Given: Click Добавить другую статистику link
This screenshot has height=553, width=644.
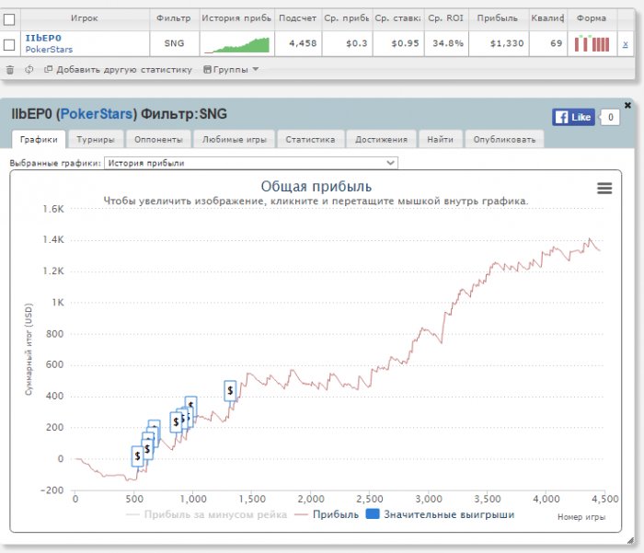Looking at the screenshot, I should click(x=124, y=69).
